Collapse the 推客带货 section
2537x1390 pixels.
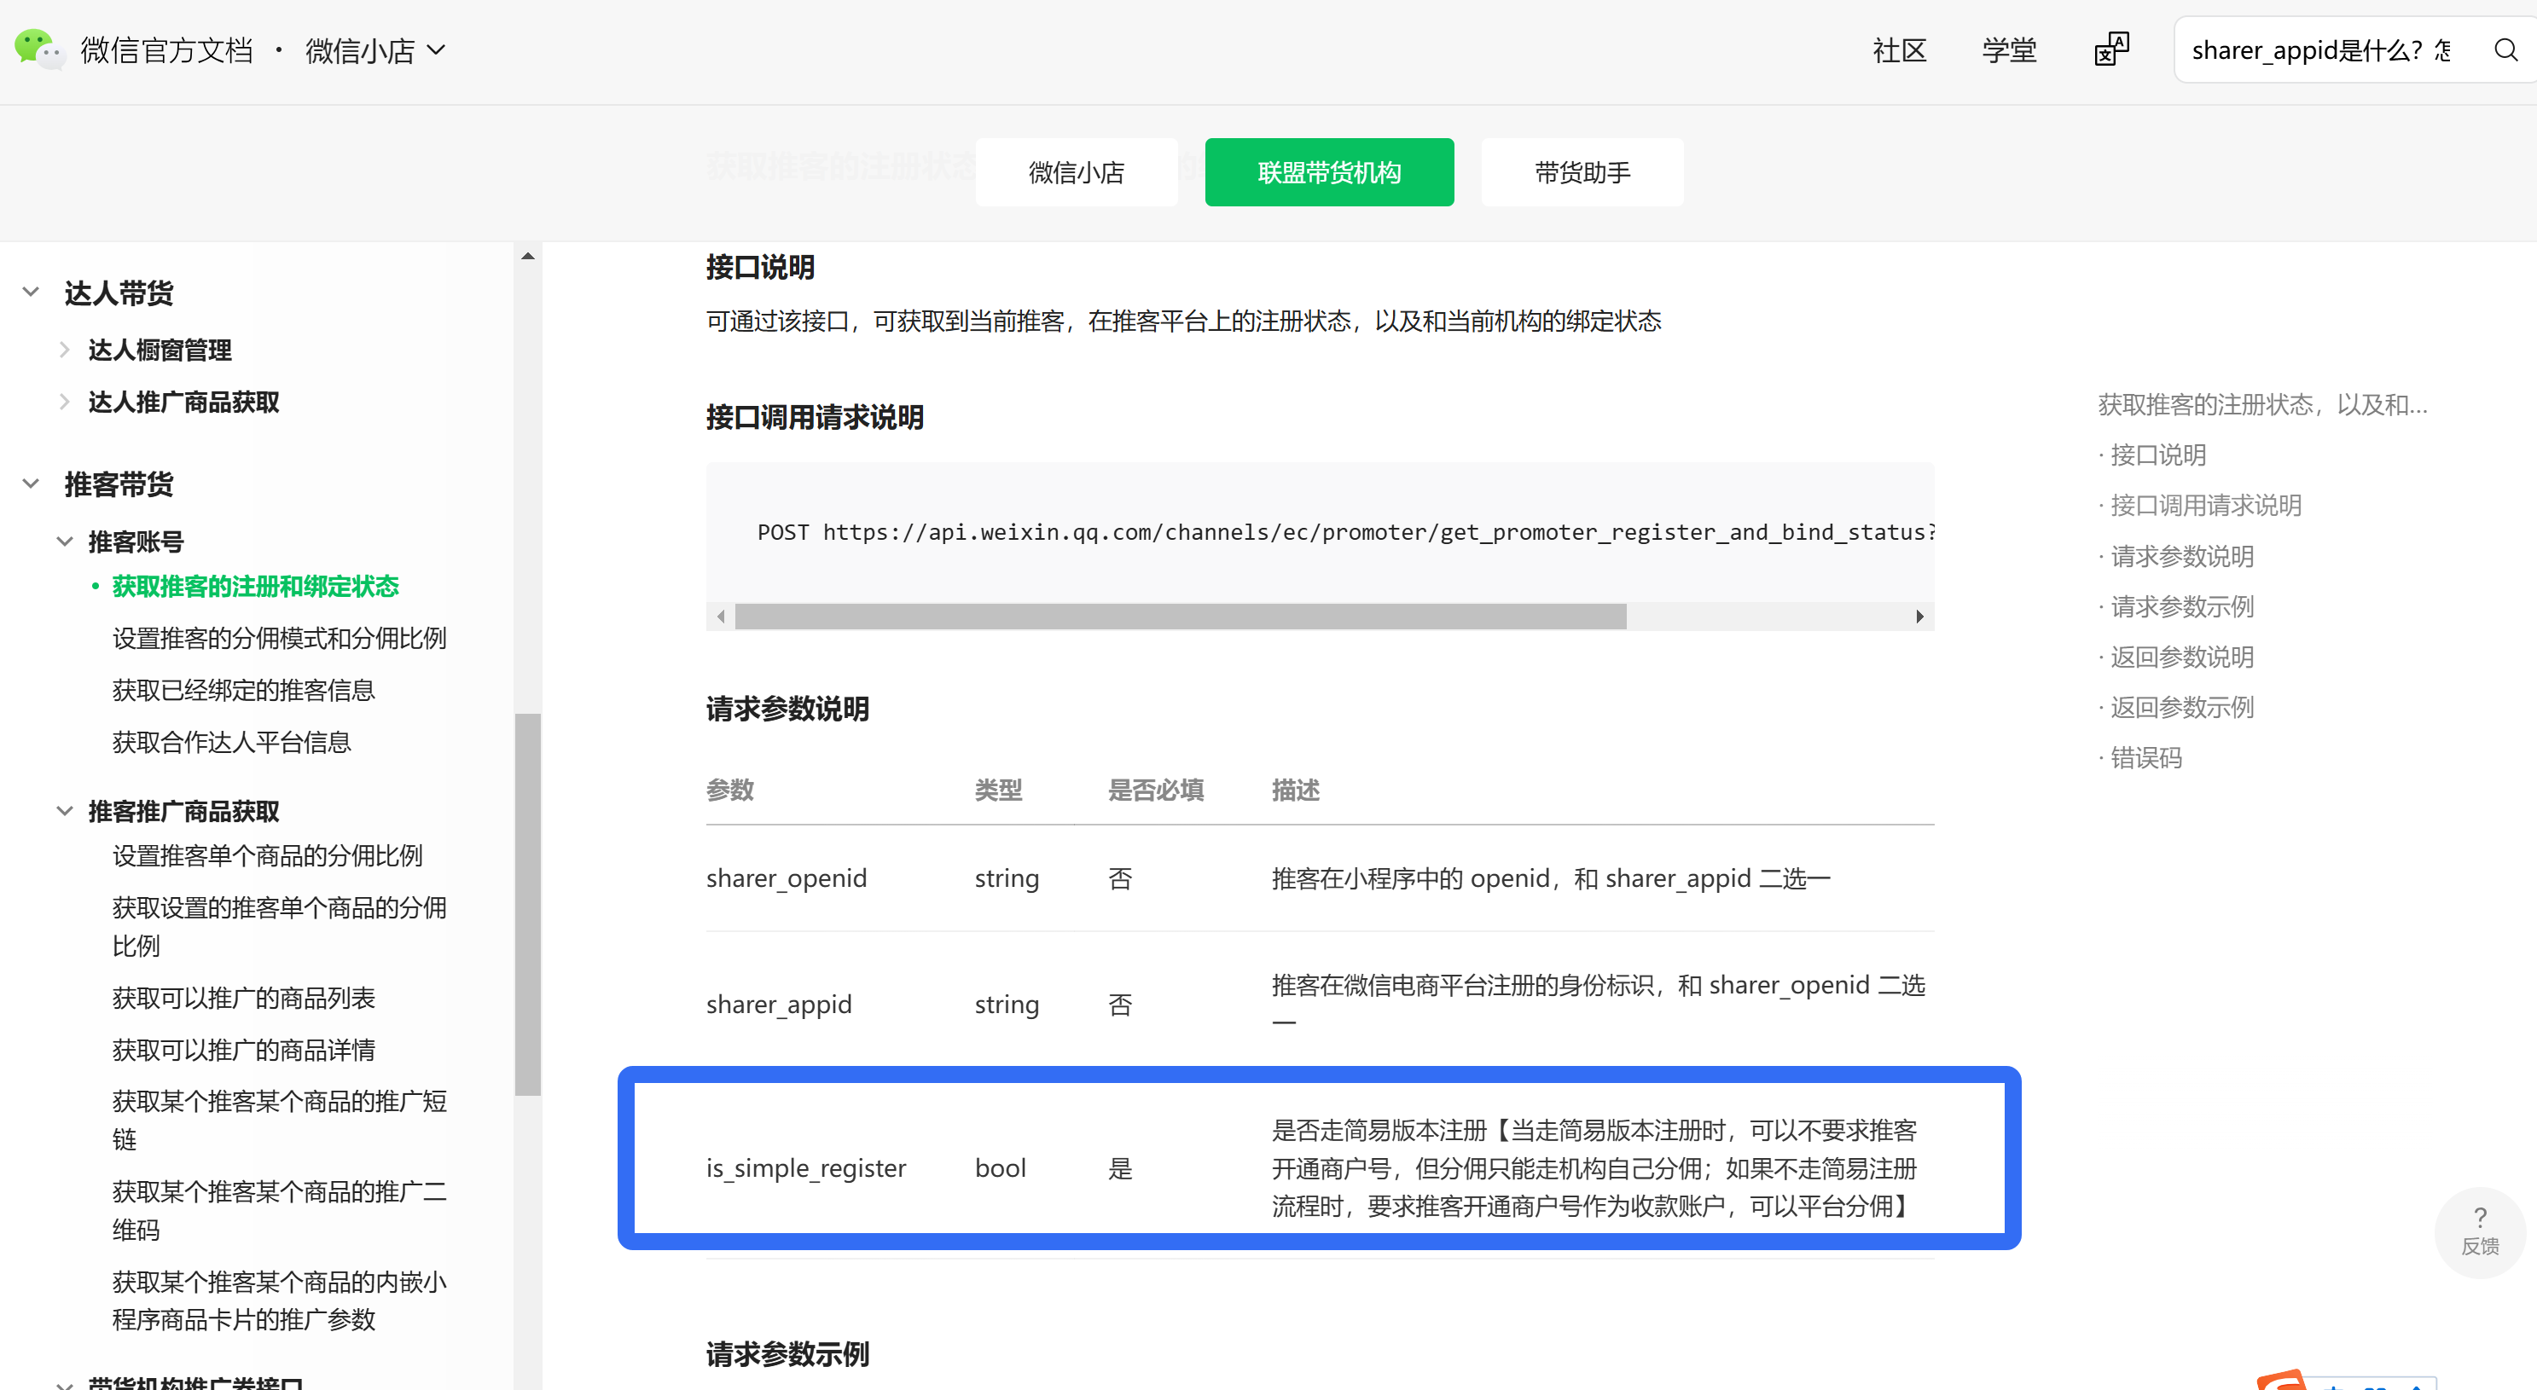32,484
